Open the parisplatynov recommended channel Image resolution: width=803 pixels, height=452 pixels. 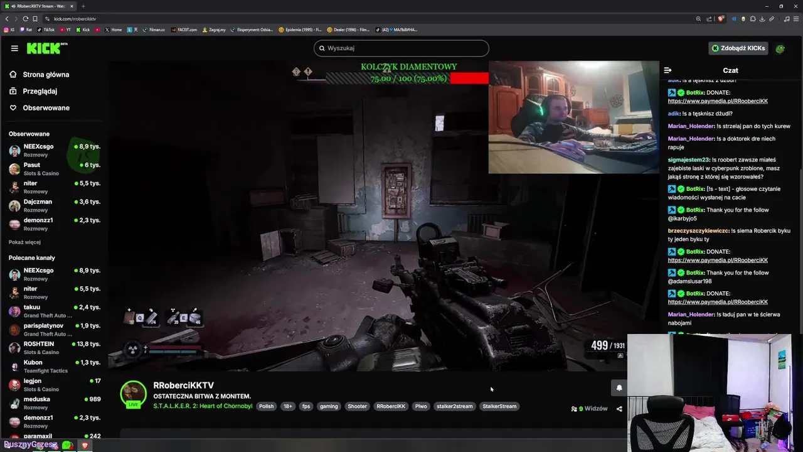54,330
